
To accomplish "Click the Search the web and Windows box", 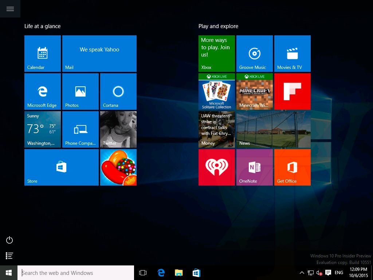I will (x=76, y=273).
